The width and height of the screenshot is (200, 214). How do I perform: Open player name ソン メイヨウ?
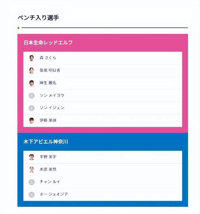tap(52, 95)
